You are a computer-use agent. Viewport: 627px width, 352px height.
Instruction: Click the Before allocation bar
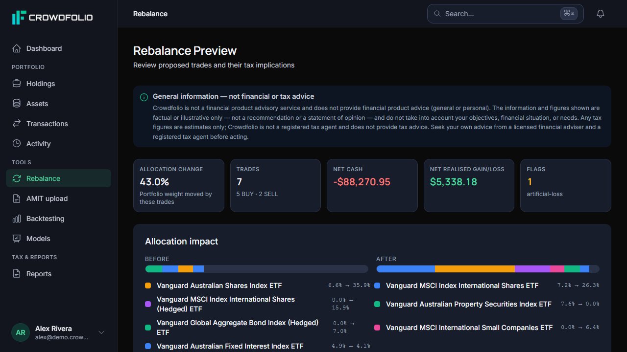(257, 269)
